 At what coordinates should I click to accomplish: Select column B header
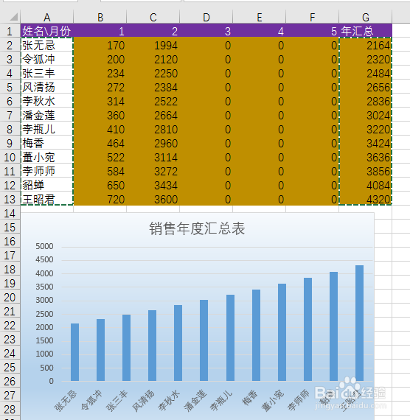pyautogui.click(x=100, y=18)
